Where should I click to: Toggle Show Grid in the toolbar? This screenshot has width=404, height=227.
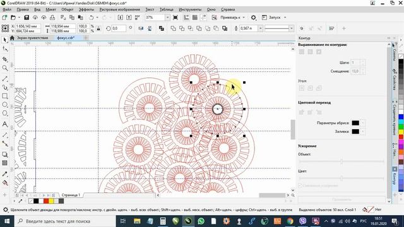coord(195,18)
